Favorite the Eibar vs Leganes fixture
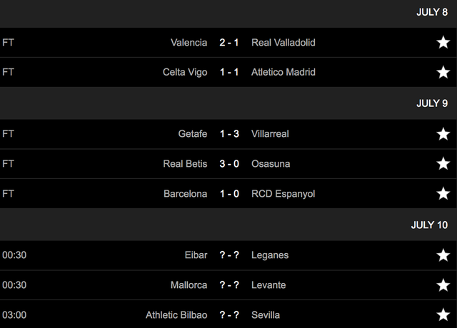 443,255
